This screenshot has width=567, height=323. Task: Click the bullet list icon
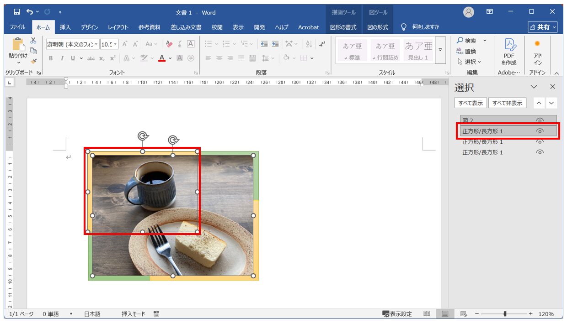[x=208, y=44]
